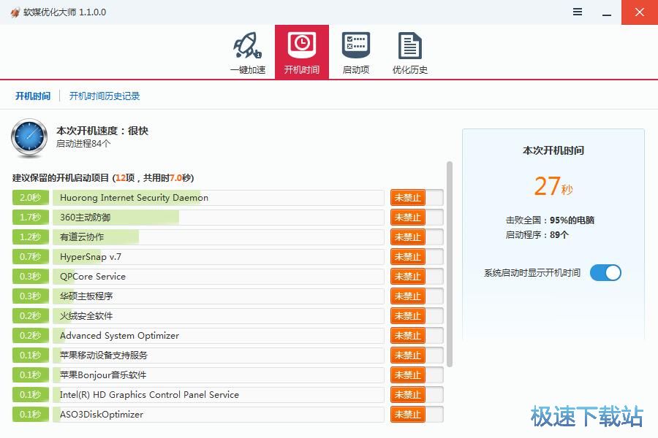Image resolution: width=658 pixels, height=438 pixels.
Task: Select Huorong Internet Security Daemon row
Action: tap(218, 197)
